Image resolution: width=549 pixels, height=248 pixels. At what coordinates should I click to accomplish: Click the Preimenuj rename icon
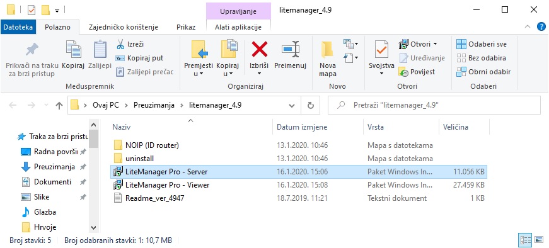[x=290, y=49]
